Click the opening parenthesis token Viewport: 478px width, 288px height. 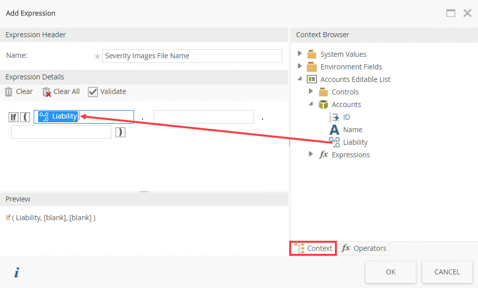(x=25, y=117)
